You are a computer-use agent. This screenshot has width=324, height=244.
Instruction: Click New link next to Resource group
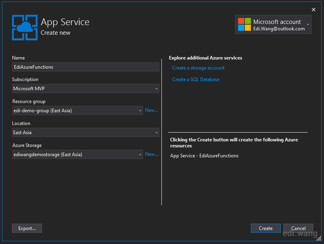point(151,110)
